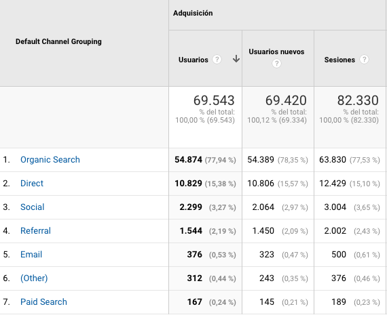Select the 0,61 % sessions percentage

coord(367,255)
